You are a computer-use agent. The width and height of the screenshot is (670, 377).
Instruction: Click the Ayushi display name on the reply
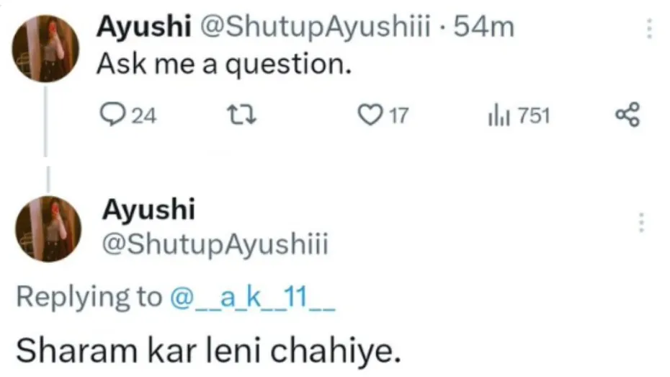(148, 210)
